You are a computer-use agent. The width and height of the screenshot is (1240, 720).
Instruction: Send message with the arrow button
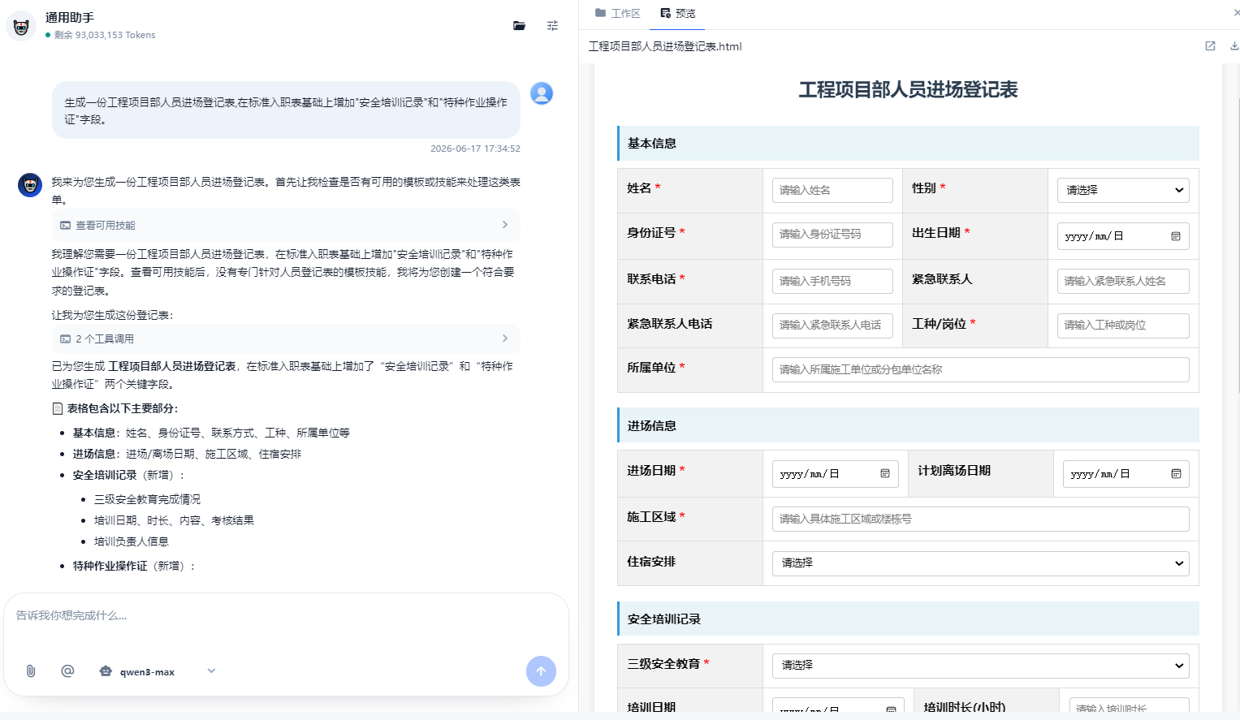[x=541, y=671]
